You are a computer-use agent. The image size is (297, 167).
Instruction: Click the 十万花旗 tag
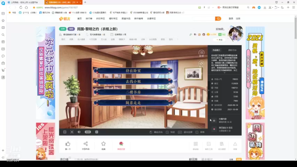[93, 39]
